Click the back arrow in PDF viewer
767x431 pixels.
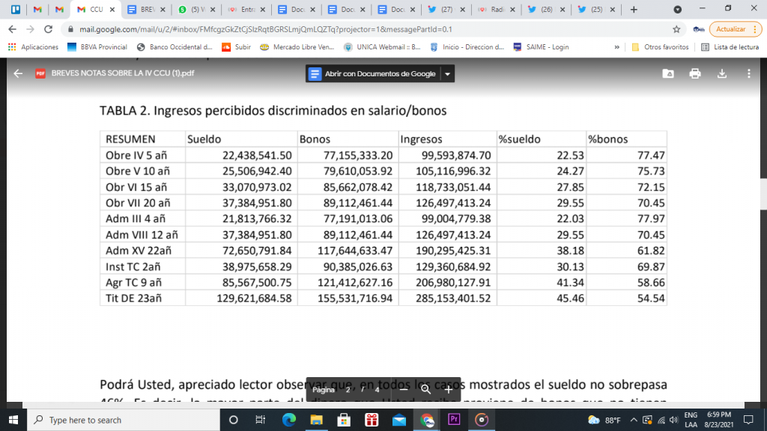(x=18, y=73)
